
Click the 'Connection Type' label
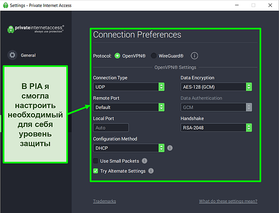pyautogui.click(x=110, y=78)
